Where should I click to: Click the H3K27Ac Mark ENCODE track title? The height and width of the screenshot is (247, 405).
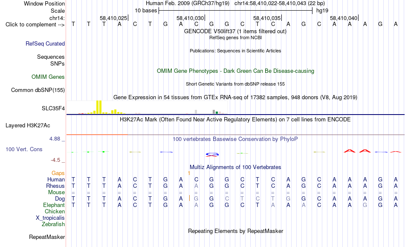pos(235,120)
